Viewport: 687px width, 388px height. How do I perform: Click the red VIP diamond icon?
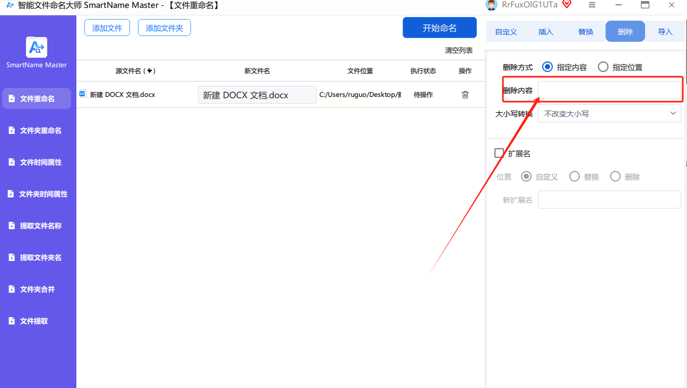[567, 4]
